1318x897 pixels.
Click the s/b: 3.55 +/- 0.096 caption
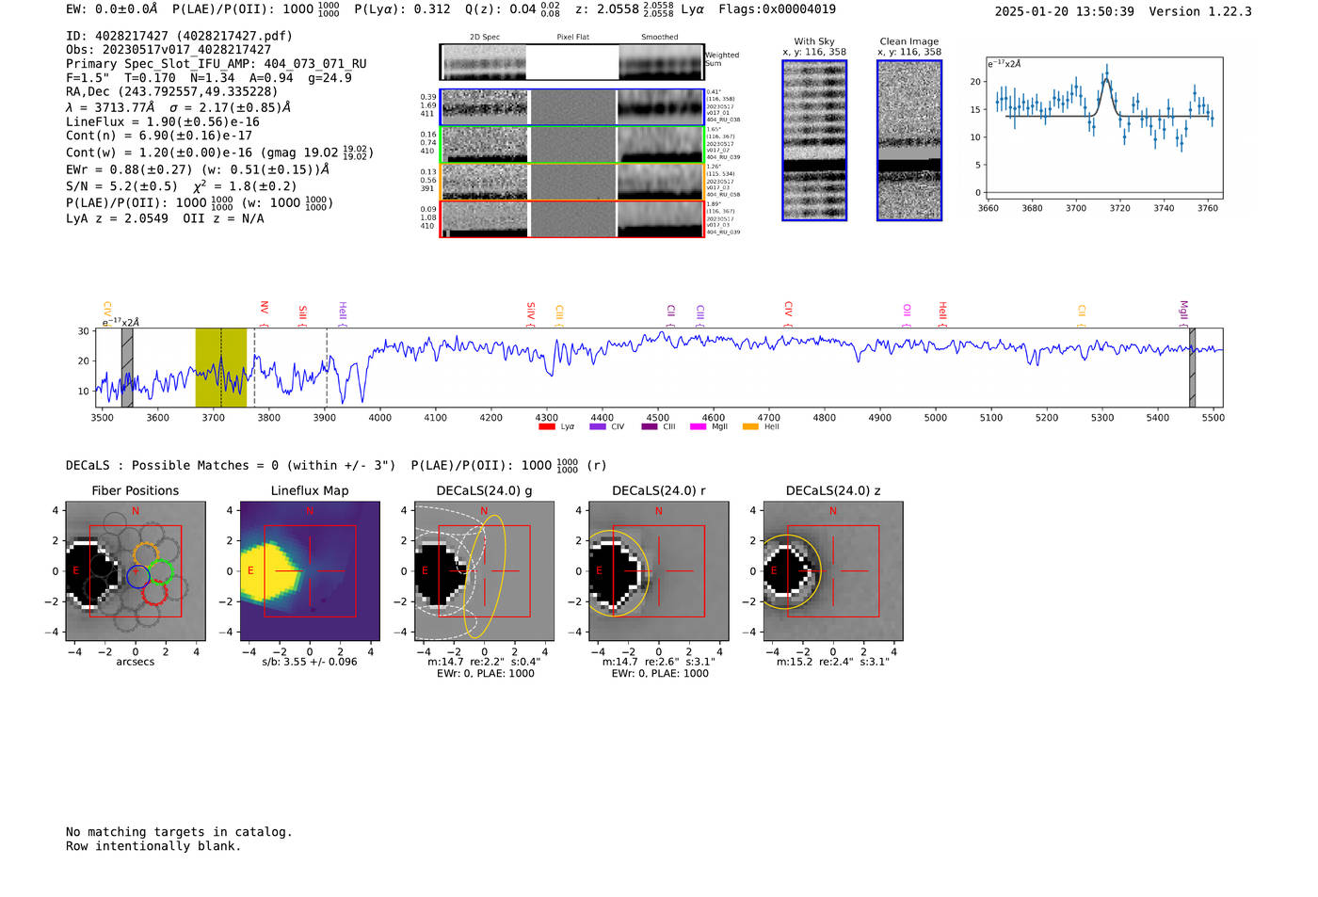pyautogui.click(x=310, y=662)
